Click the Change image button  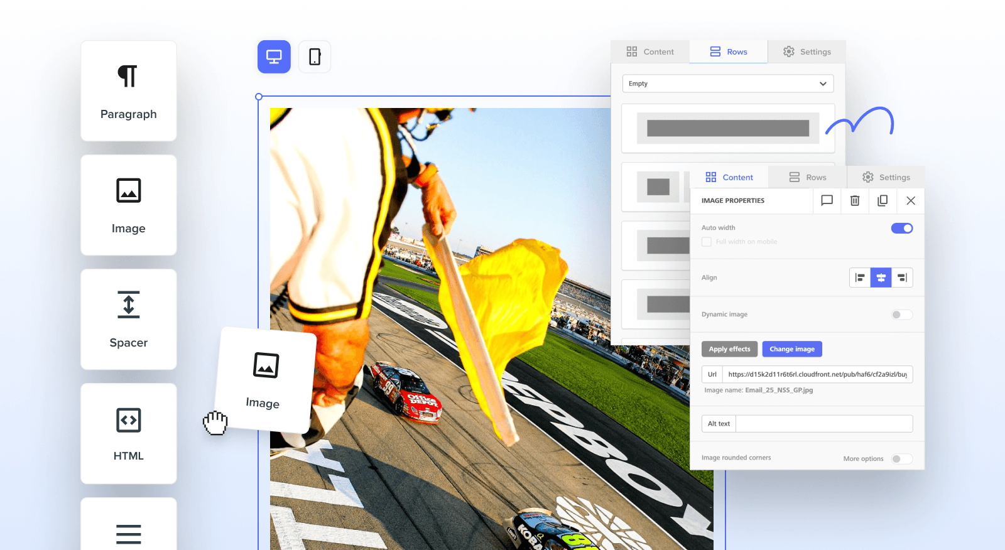pos(791,349)
